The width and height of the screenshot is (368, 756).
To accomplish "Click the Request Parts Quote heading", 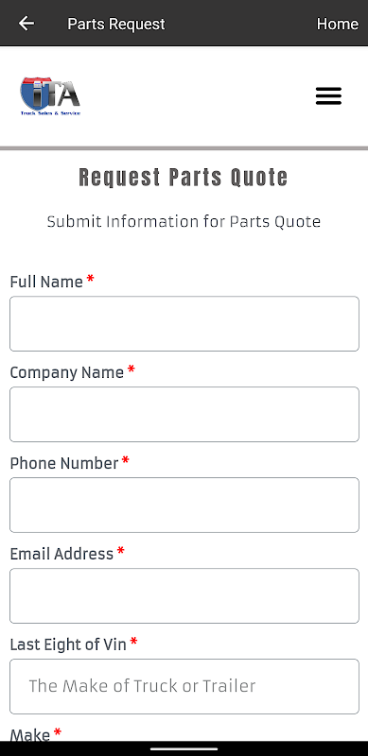I will pos(184,178).
